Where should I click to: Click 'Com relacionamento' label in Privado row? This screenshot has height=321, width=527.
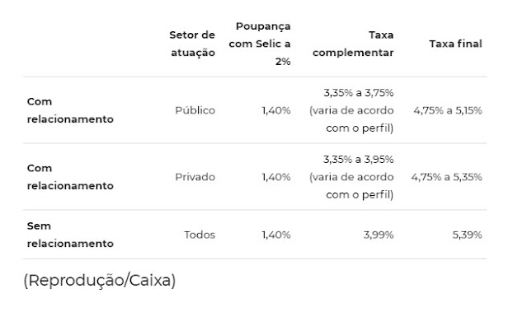[x=70, y=177]
